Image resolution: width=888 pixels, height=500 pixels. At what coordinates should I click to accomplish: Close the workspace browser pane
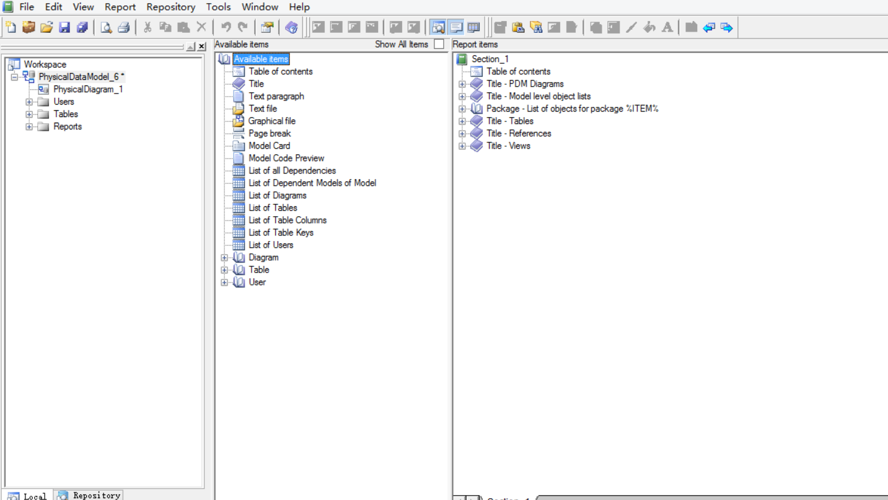[x=201, y=46]
